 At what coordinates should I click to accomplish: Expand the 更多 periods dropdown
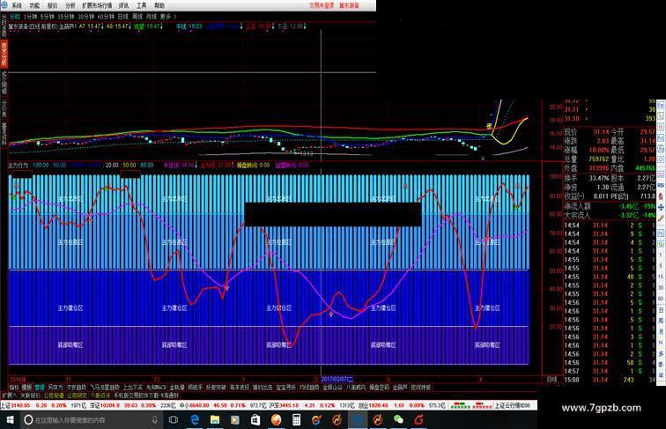167,17
